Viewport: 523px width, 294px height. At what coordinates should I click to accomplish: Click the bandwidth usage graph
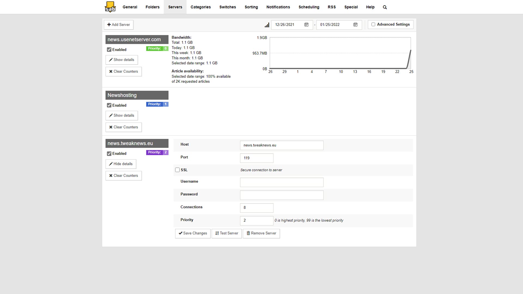pos(340,53)
